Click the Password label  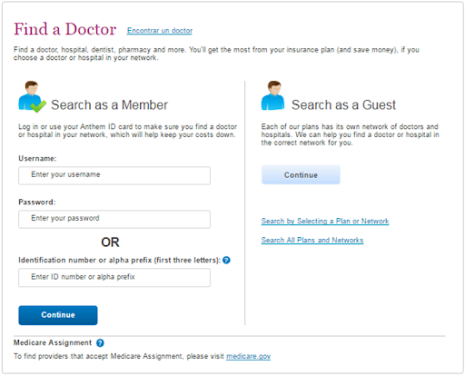click(37, 202)
